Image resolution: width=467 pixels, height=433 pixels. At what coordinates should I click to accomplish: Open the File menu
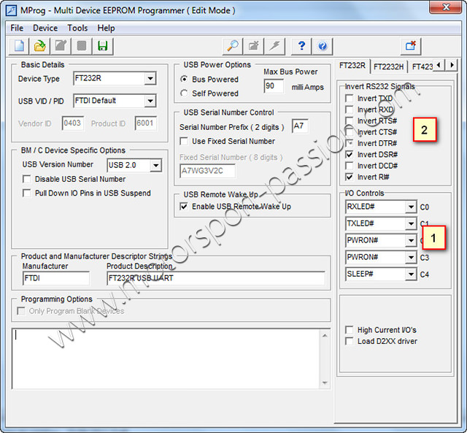click(17, 28)
